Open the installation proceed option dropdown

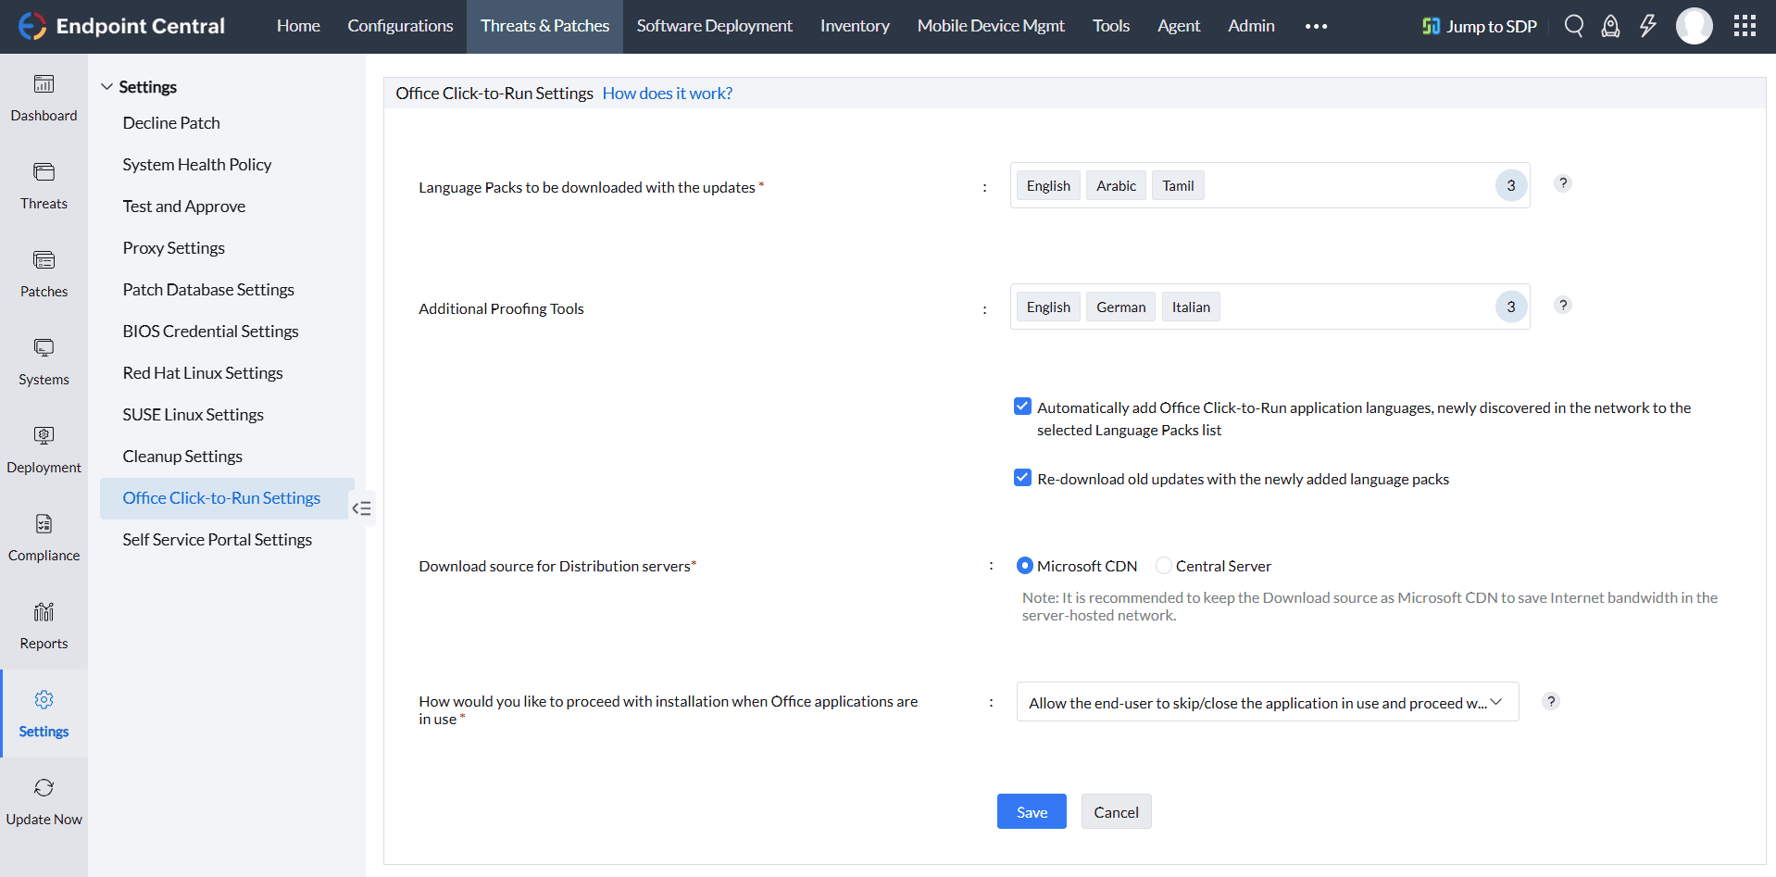coord(1267,703)
